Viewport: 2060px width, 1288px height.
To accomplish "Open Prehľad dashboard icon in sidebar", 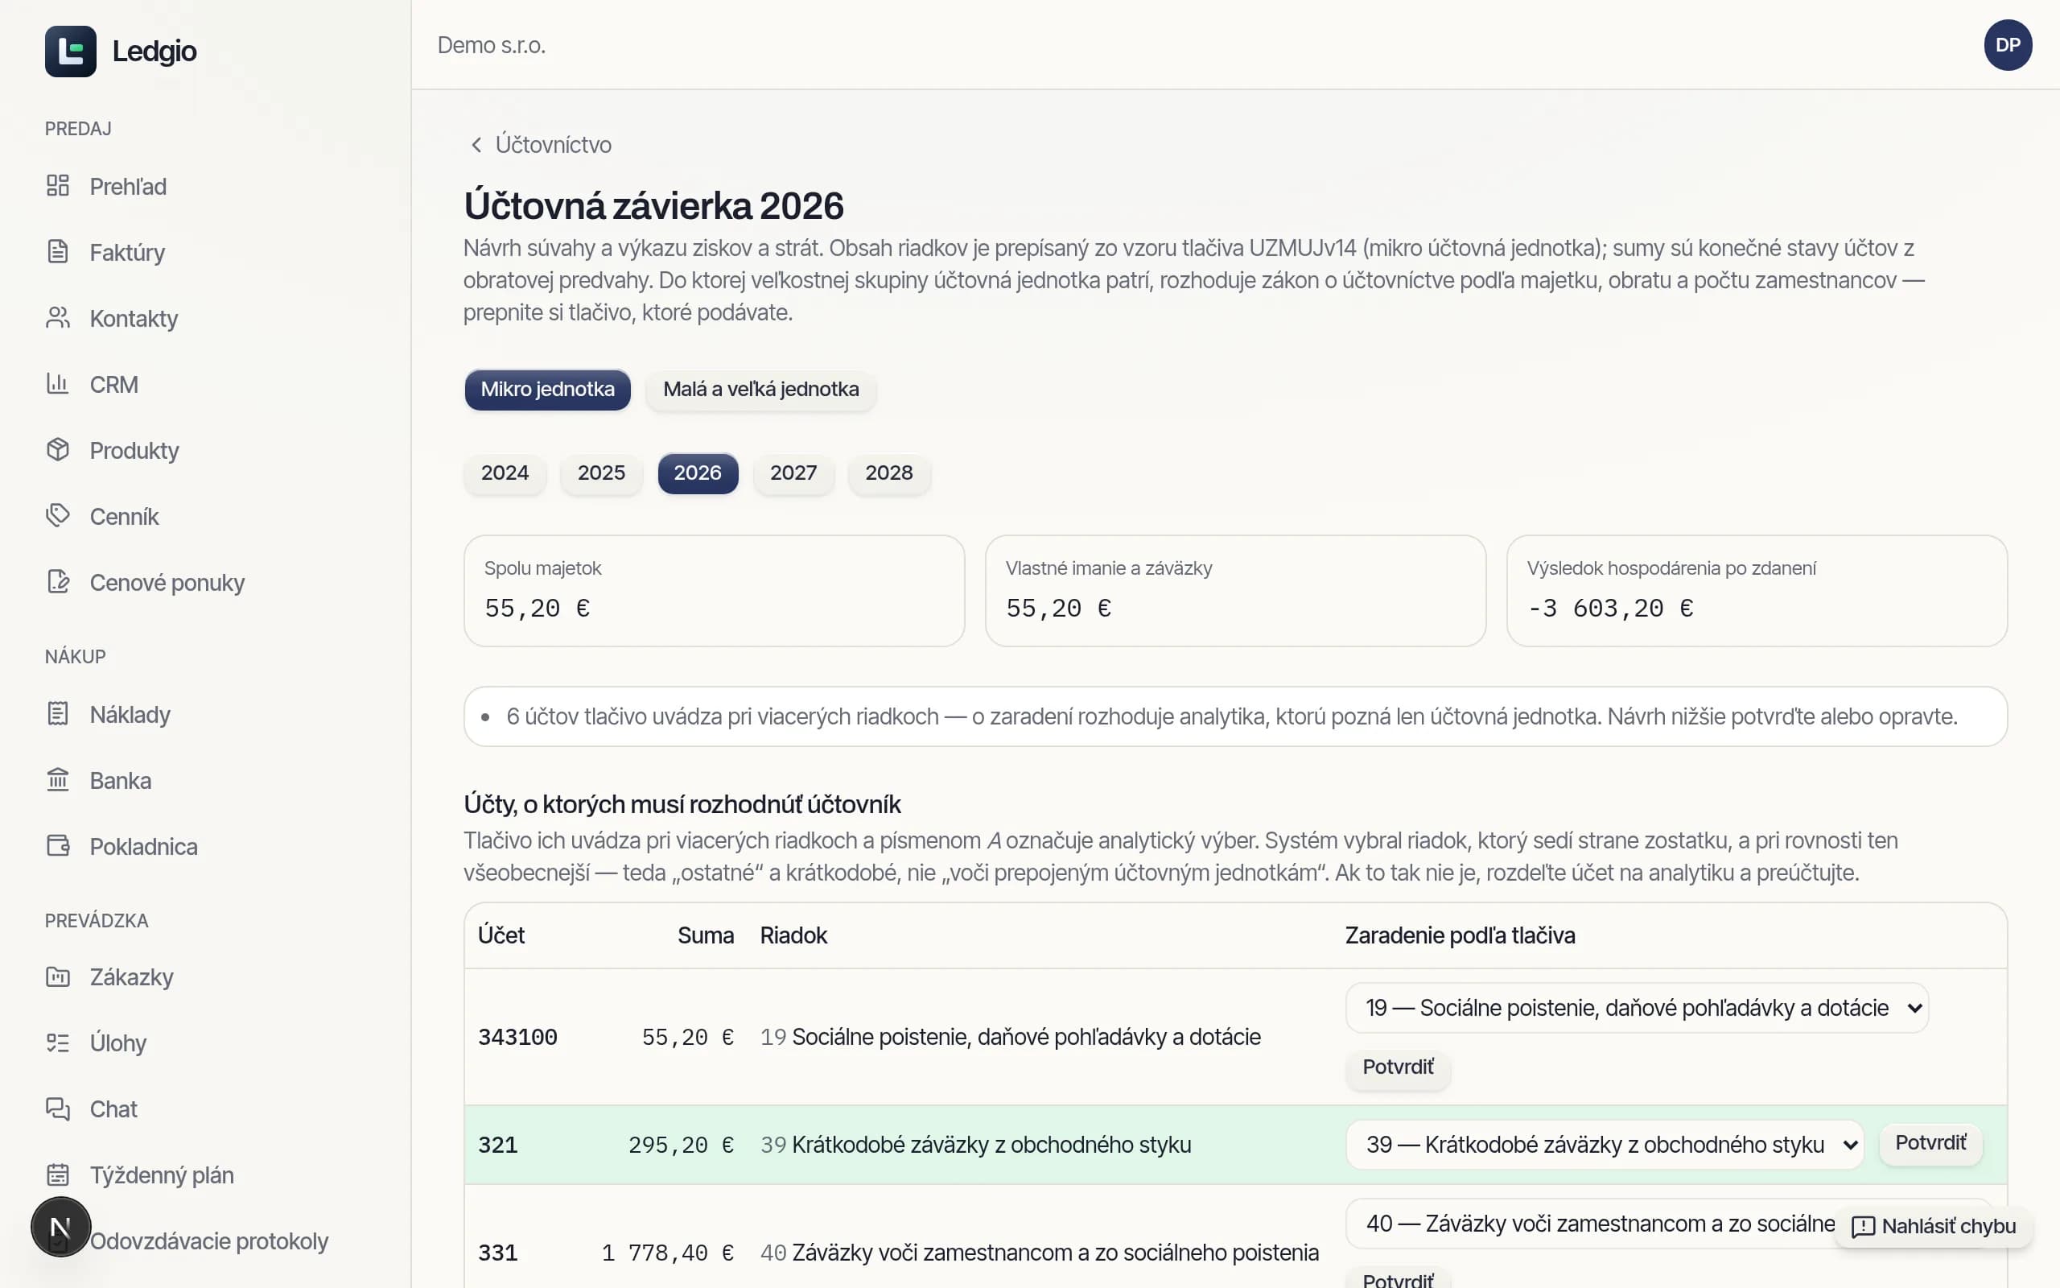I will point(58,186).
